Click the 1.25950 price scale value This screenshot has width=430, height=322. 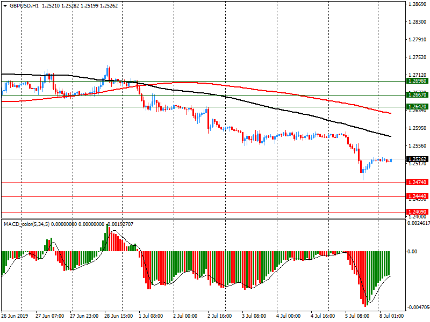pyautogui.click(x=418, y=128)
